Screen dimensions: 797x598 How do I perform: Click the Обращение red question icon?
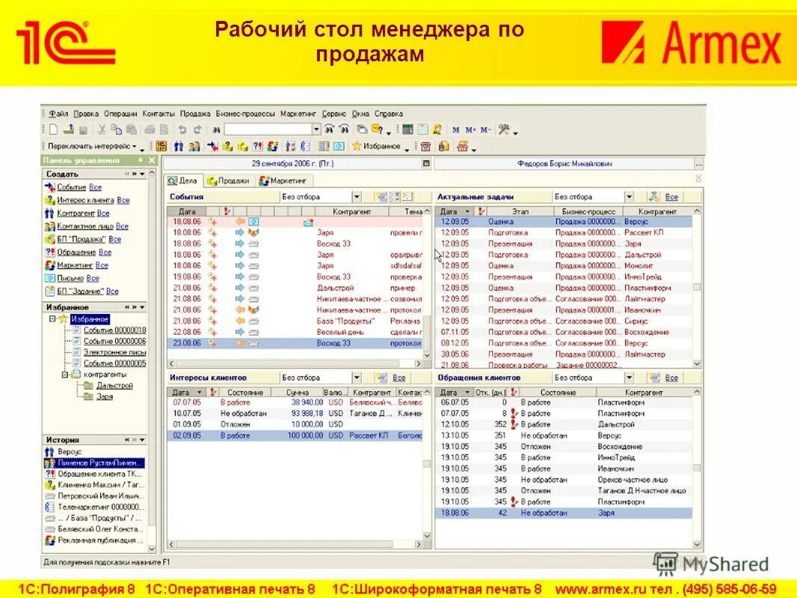pos(49,251)
